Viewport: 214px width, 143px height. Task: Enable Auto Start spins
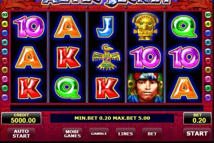(21, 134)
